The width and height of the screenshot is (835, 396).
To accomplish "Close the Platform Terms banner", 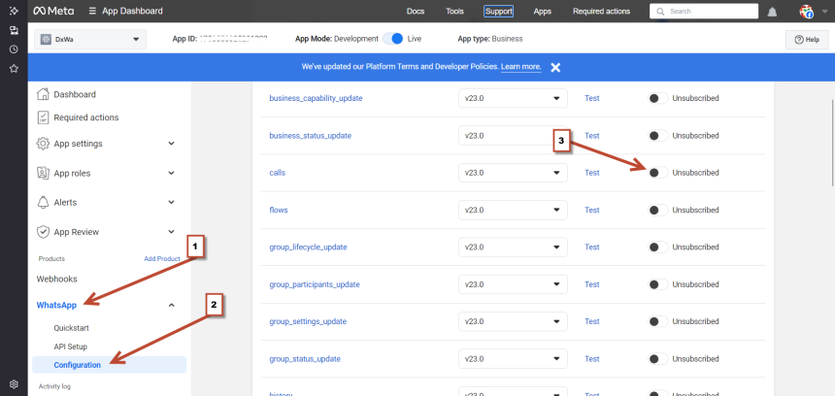I will [x=555, y=67].
